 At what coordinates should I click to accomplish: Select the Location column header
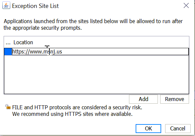click(23, 43)
